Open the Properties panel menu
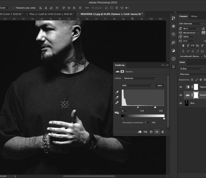Viewport: 206px width, 178px height. [167, 65]
